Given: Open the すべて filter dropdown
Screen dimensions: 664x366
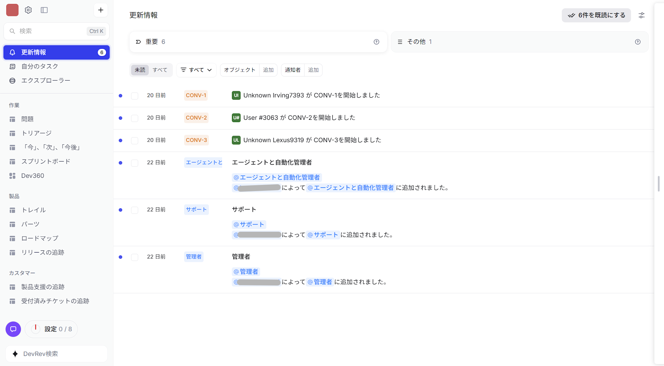Looking at the screenshot, I should [196, 70].
